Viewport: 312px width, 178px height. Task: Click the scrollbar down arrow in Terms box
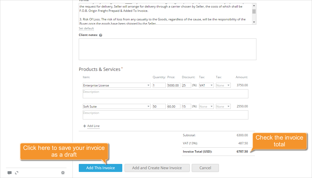[x=254, y=22]
